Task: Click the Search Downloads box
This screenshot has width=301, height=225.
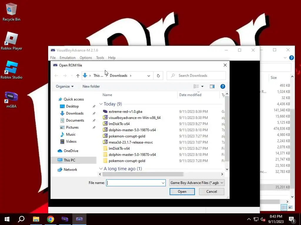Action: pos(196,76)
